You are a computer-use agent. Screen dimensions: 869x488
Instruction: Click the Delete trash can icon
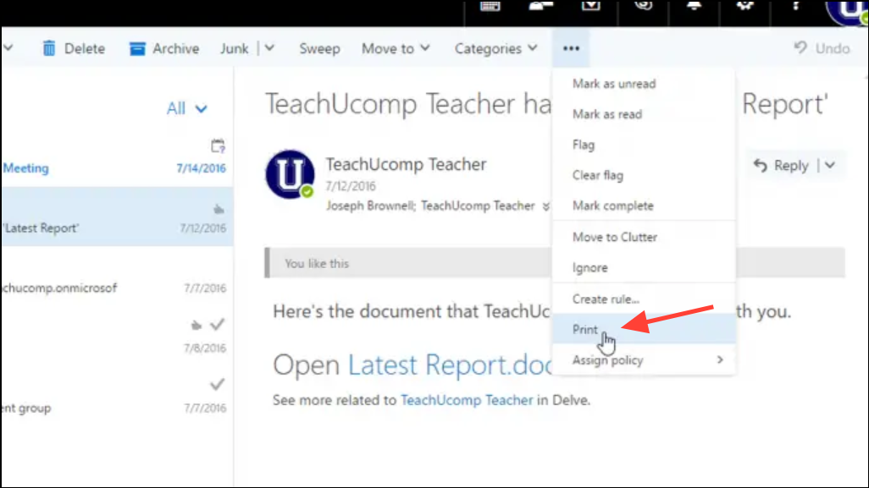(x=49, y=49)
